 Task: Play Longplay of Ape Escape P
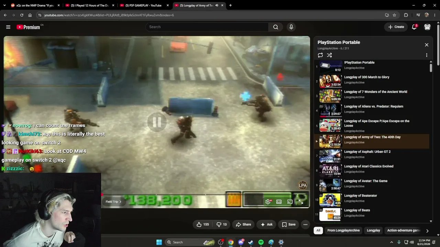click(372, 126)
